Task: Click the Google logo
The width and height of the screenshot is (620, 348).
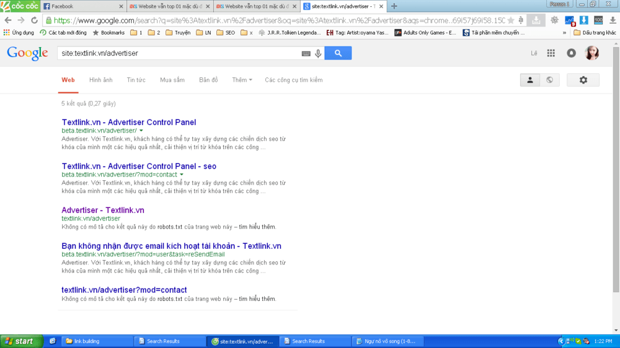Action: [27, 53]
